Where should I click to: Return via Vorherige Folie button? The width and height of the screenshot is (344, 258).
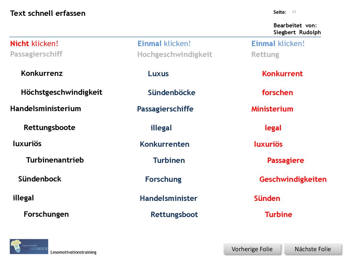coord(252,249)
